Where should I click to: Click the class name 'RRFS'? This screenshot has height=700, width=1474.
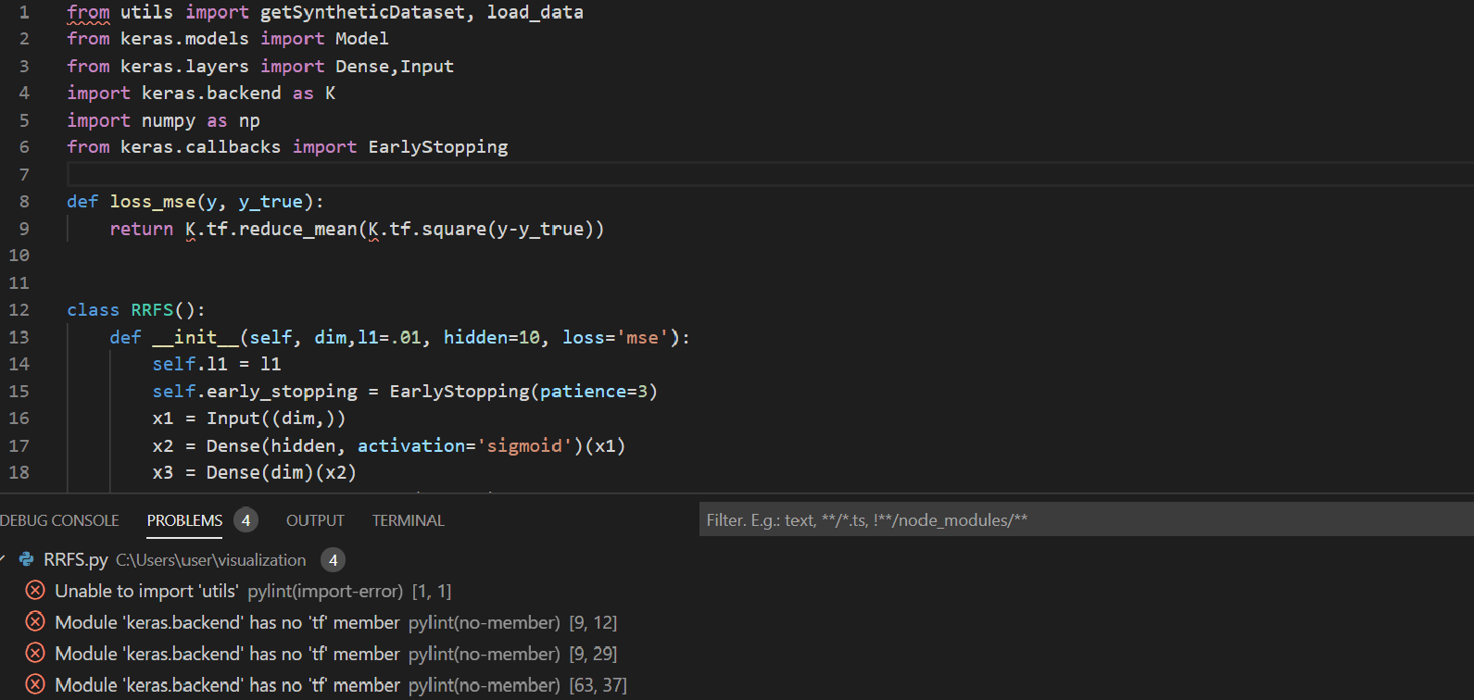point(152,309)
